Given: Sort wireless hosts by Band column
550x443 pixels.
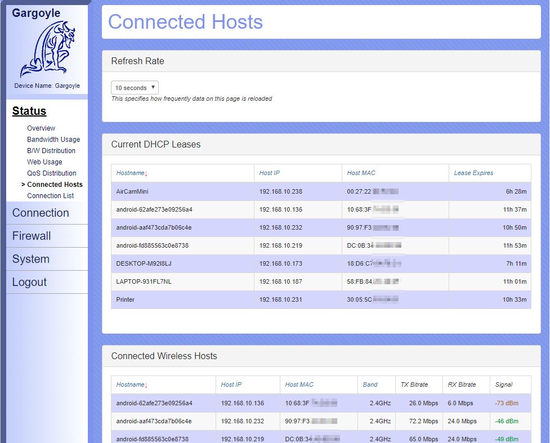Looking at the screenshot, I should point(370,385).
